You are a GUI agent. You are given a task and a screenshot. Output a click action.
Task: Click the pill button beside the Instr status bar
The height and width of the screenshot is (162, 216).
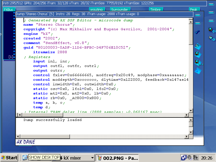(x=211, y=4)
